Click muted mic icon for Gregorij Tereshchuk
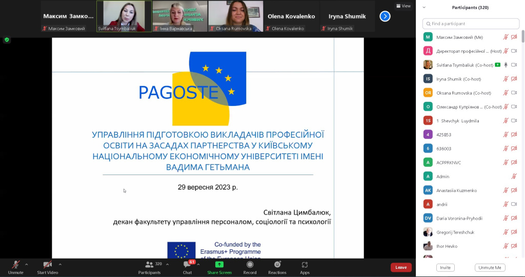 (x=506, y=232)
